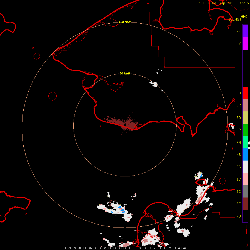
Task: Pick the dark green HR legend swatch
Action: tap(245, 130)
